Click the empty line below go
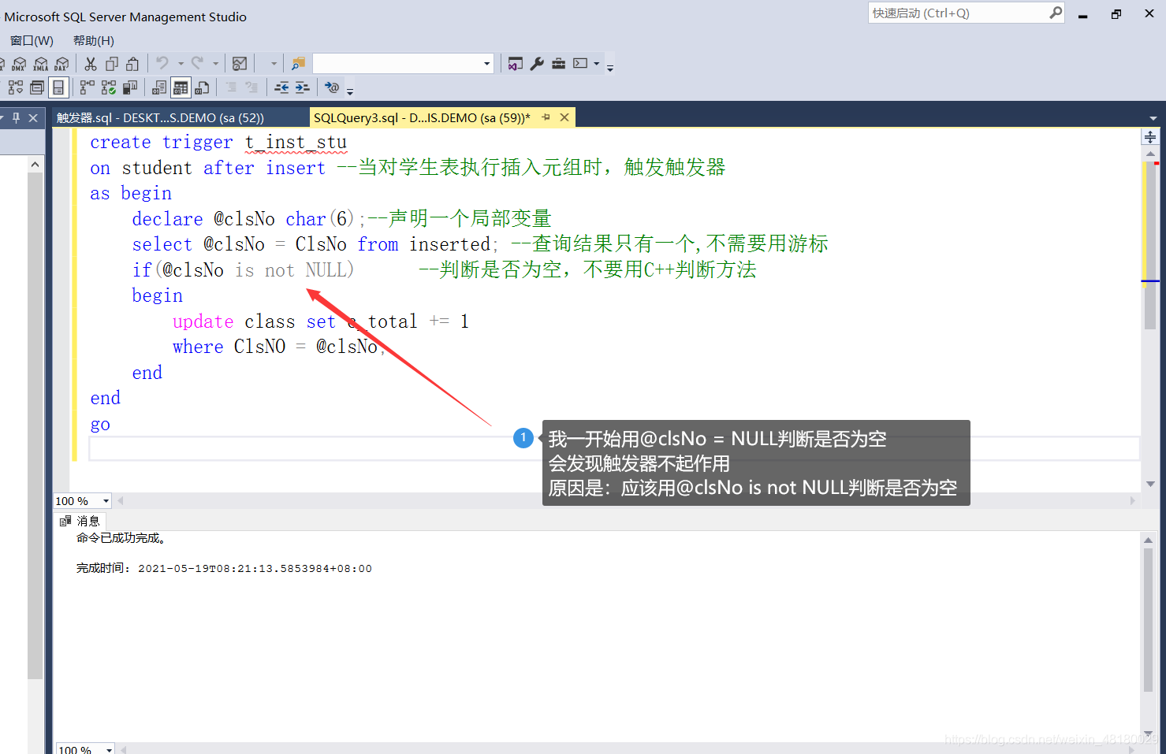This screenshot has width=1166, height=754. tap(615, 449)
